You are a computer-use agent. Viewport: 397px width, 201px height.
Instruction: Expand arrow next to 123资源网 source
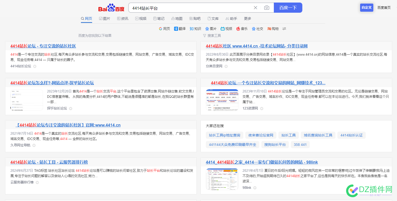262,109
